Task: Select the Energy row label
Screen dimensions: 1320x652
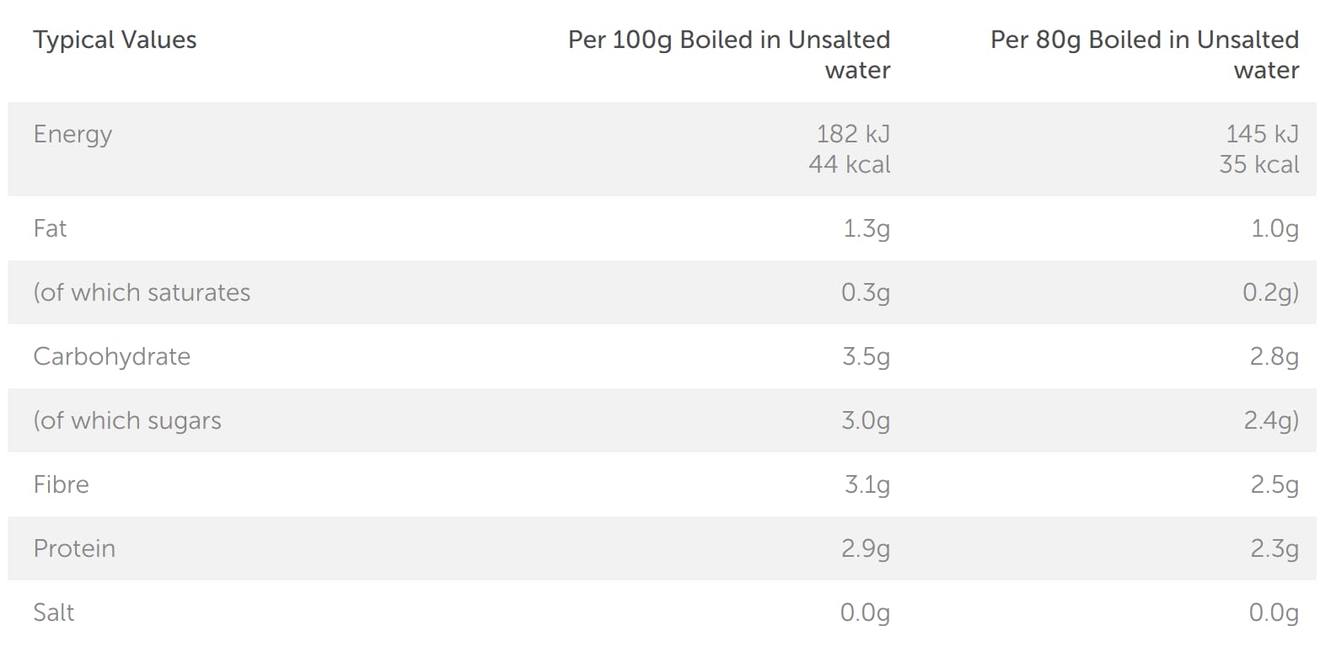Action: (72, 135)
